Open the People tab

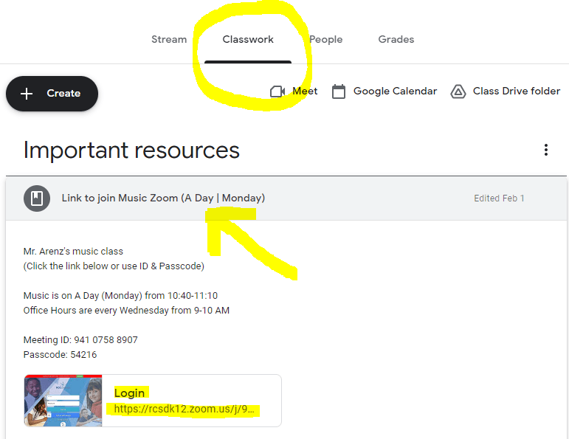pos(326,40)
